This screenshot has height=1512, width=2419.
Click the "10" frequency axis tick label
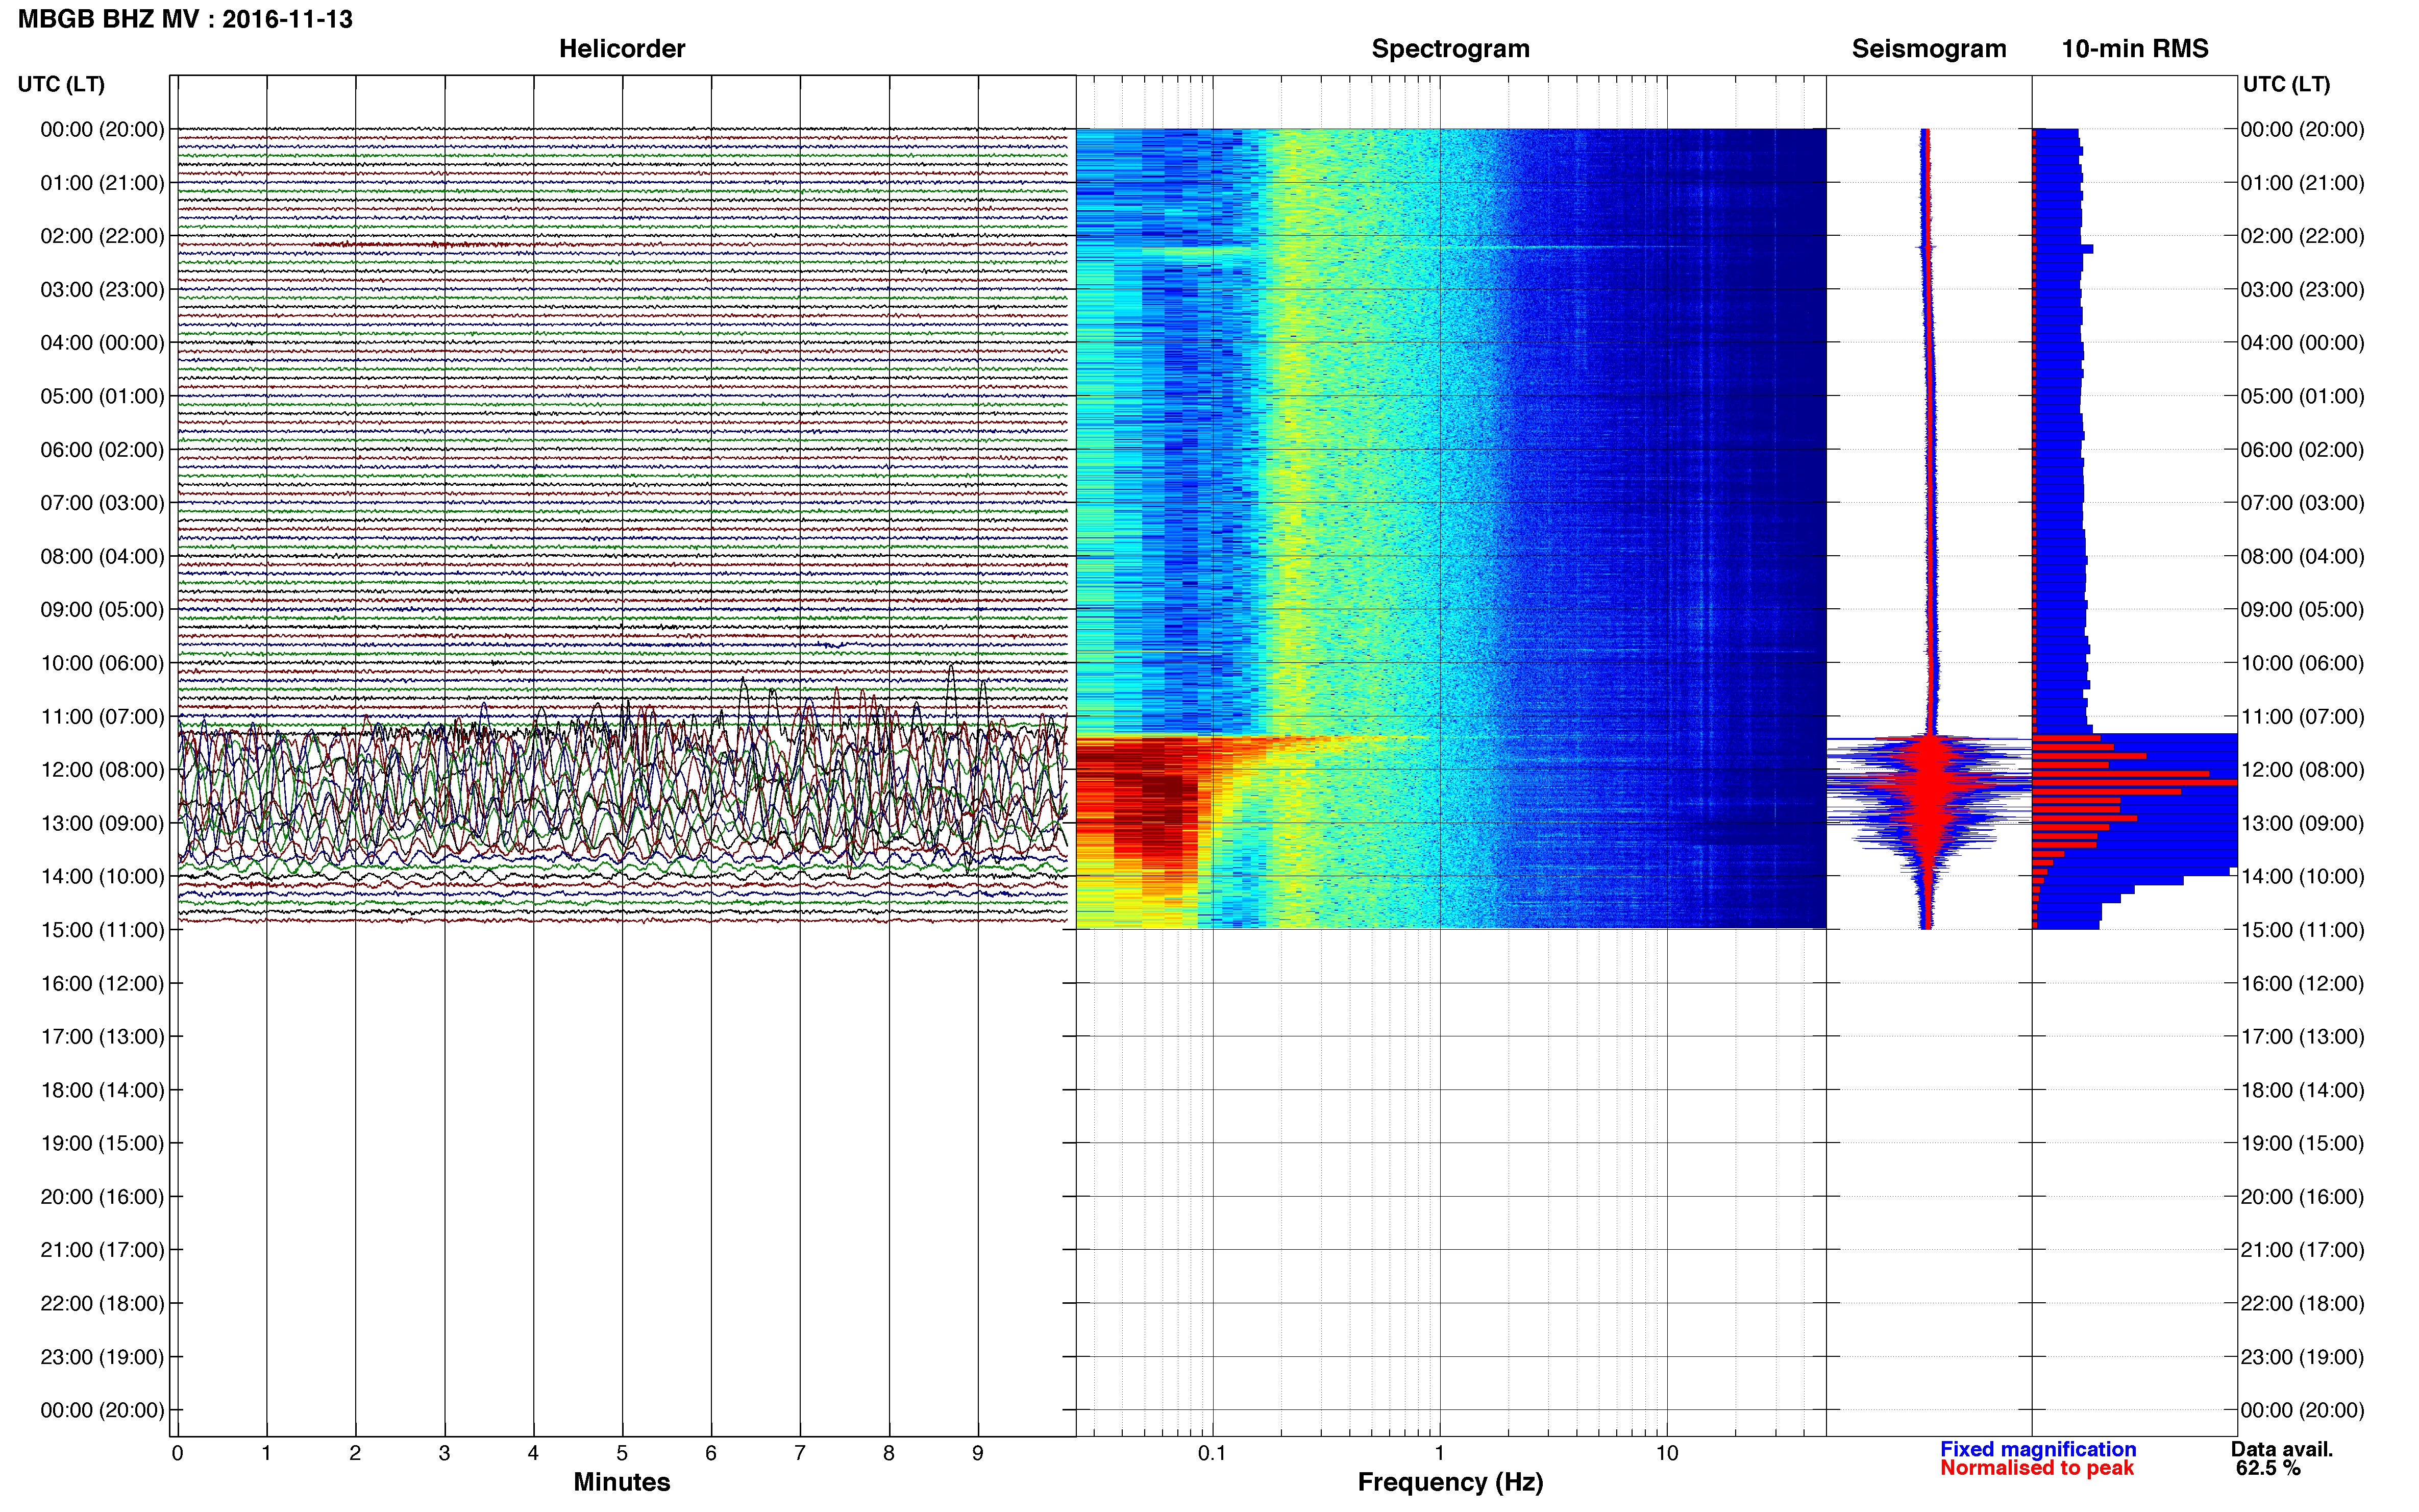(1667, 1453)
